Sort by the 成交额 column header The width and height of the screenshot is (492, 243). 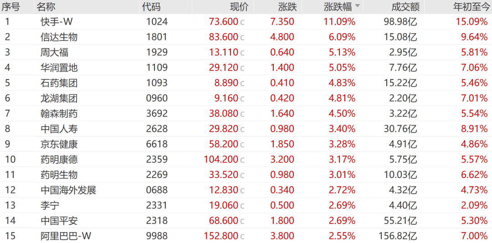405,7
